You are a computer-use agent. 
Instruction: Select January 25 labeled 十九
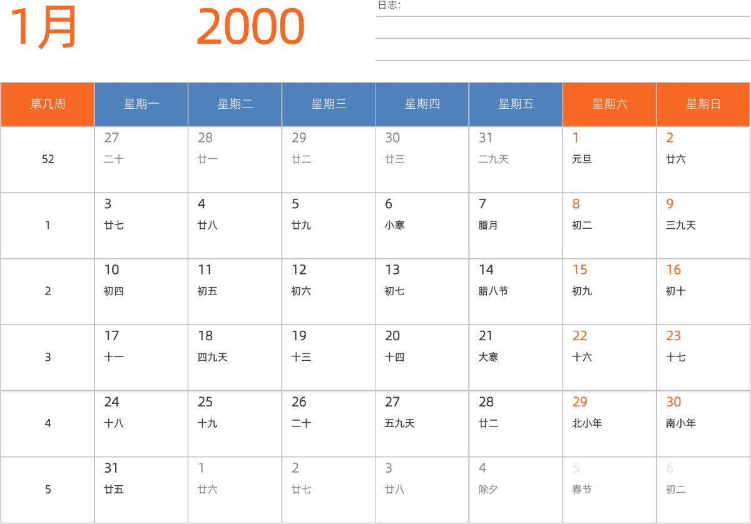tap(235, 424)
